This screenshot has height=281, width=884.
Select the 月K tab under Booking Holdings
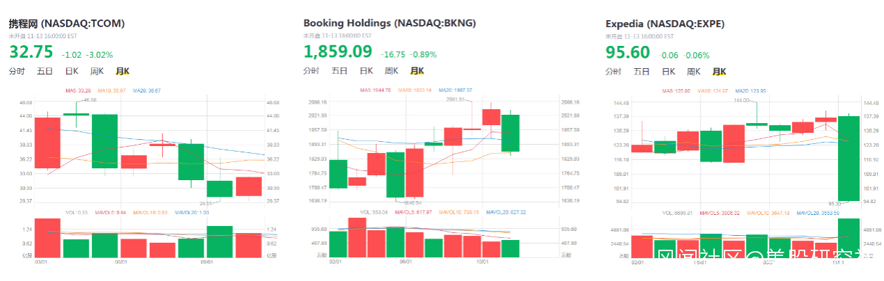tap(417, 71)
